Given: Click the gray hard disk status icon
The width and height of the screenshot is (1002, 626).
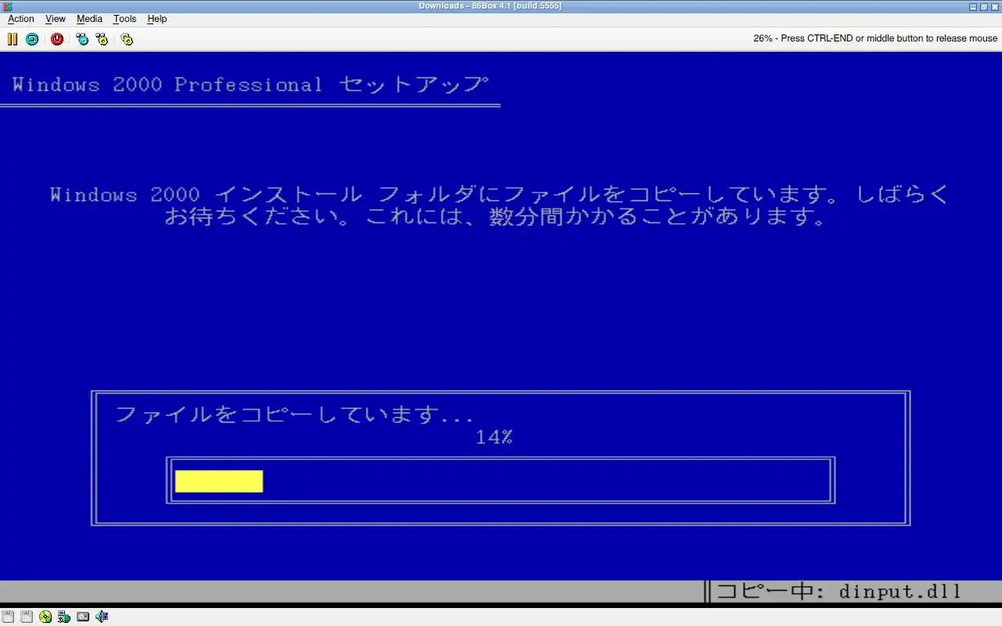Looking at the screenshot, I should pos(83,617).
